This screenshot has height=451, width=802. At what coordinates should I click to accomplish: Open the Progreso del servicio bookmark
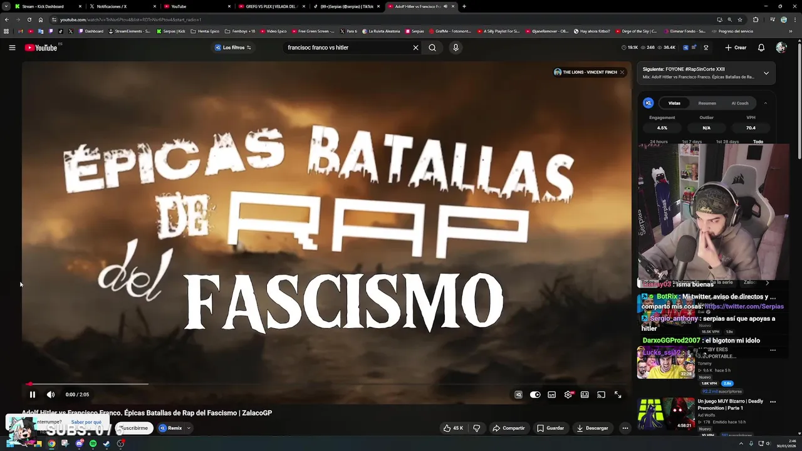pyautogui.click(x=732, y=31)
